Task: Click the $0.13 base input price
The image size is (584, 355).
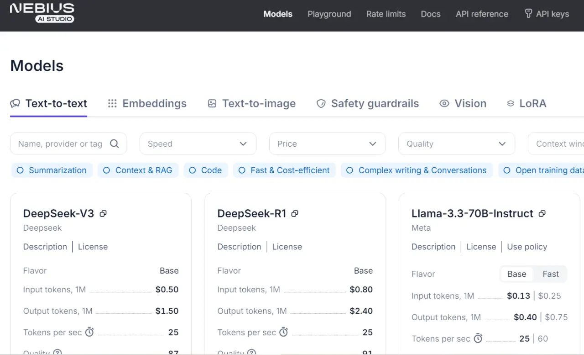Action: [519, 296]
